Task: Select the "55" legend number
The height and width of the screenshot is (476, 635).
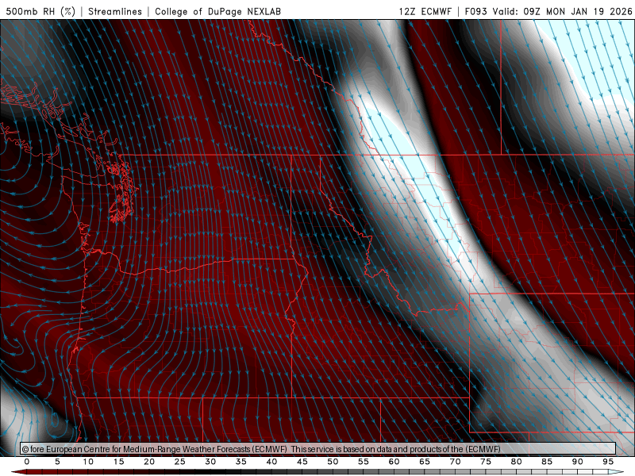Action: coord(364,462)
